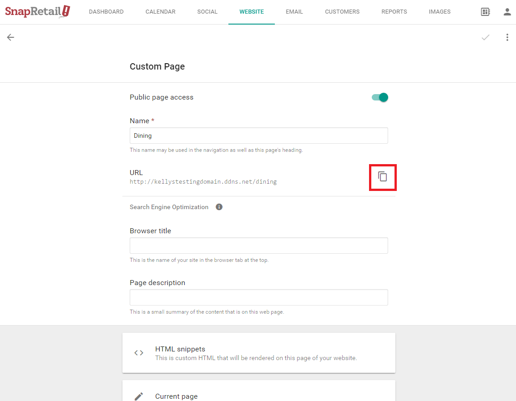Click the Search Engine Optimization info icon
Image resolution: width=516 pixels, height=401 pixels.
tap(219, 207)
